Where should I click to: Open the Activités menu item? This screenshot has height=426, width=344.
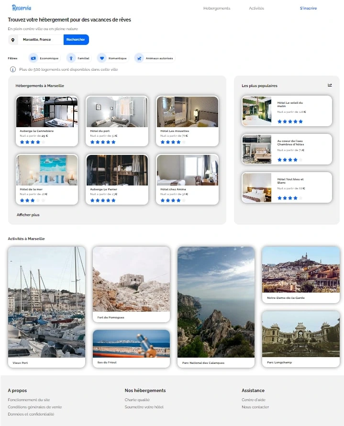point(256,8)
